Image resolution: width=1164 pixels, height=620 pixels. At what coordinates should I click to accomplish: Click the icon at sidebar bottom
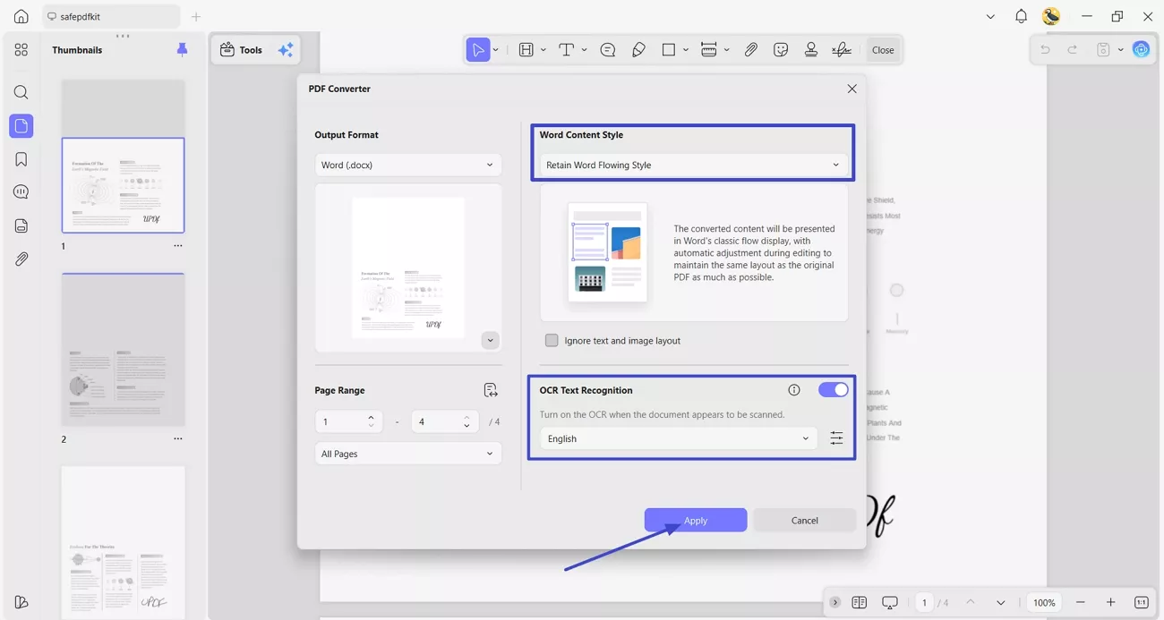(x=21, y=602)
